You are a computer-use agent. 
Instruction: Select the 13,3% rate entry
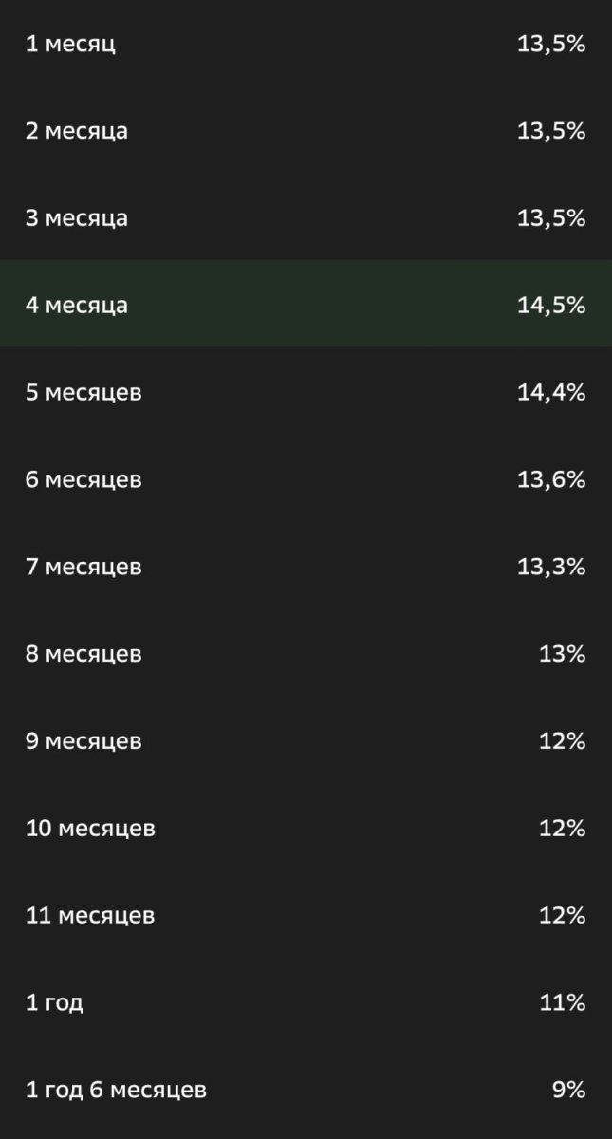click(551, 567)
